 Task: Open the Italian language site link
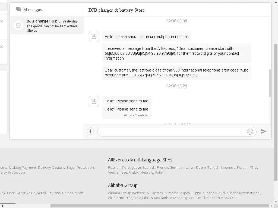[x=189, y=167]
